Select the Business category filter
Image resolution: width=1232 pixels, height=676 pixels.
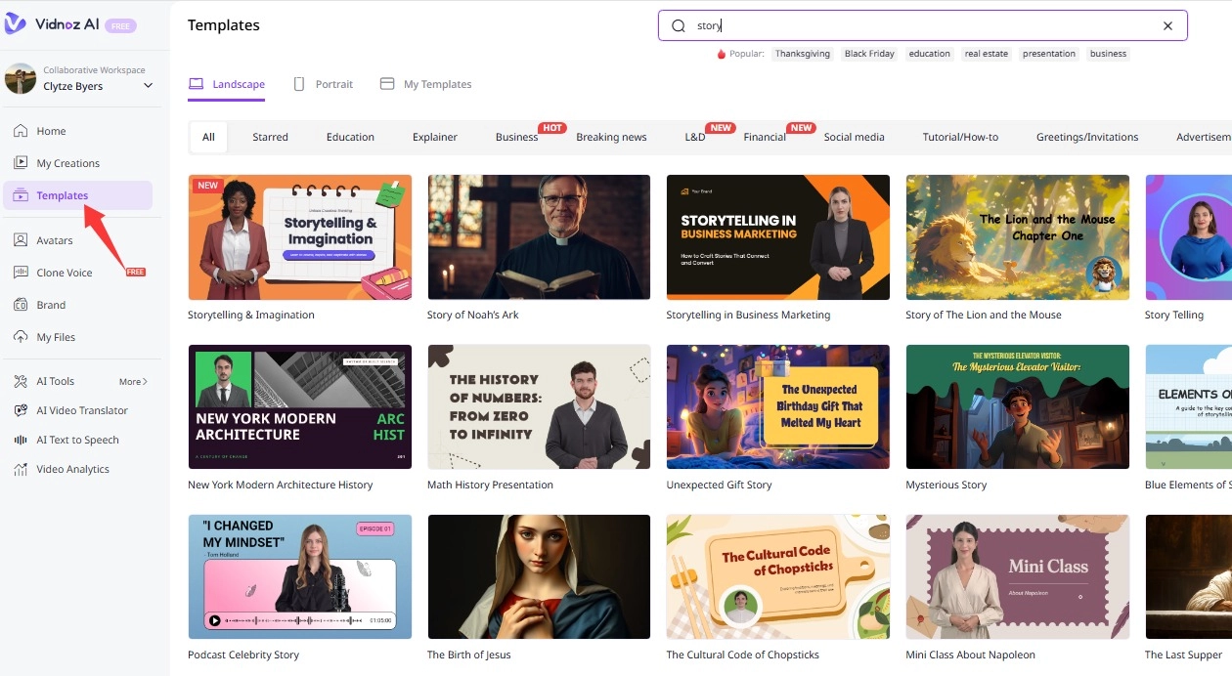[x=516, y=137]
